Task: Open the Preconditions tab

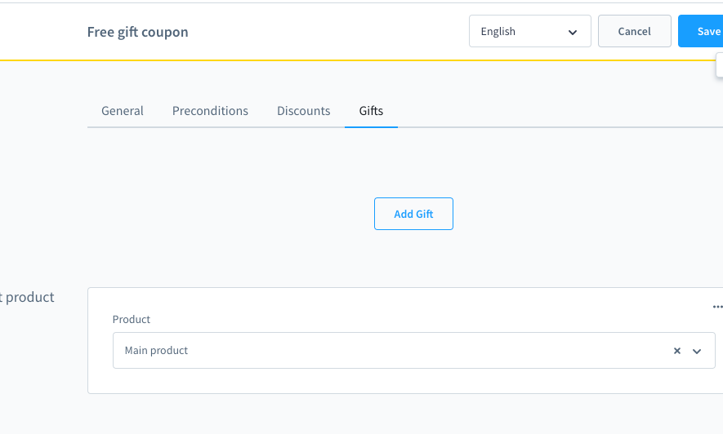Action: (x=210, y=111)
